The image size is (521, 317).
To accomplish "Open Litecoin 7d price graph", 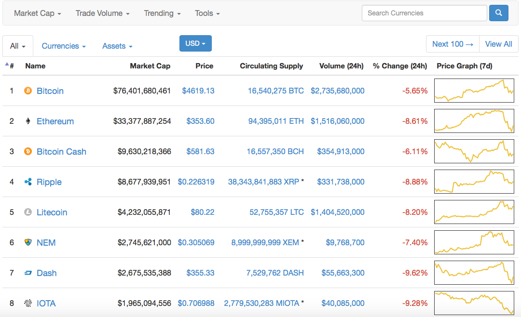I will pos(474,212).
